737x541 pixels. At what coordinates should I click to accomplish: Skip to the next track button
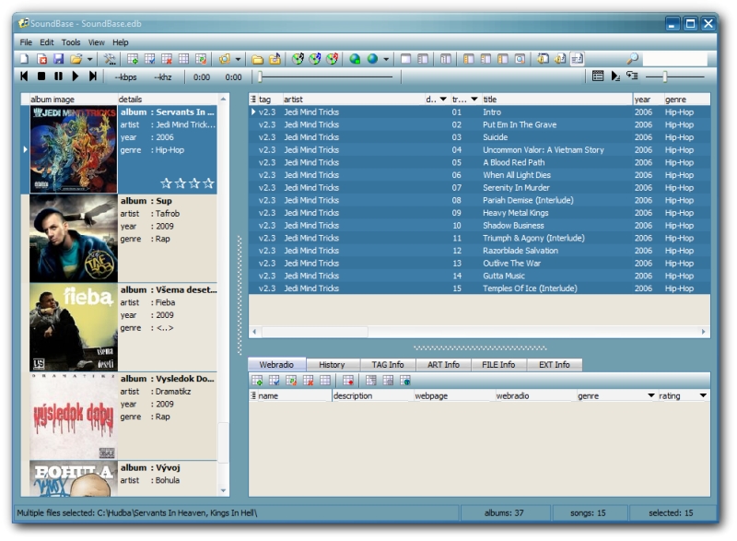point(93,76)
